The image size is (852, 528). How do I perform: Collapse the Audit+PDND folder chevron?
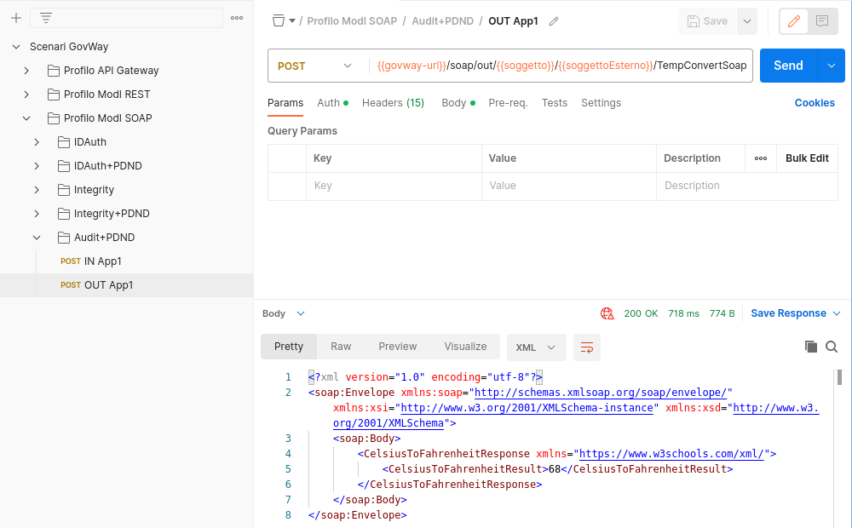tap(37, 238)
